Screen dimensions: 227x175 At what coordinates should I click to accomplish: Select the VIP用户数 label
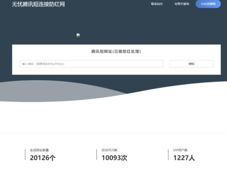point(180,150)
